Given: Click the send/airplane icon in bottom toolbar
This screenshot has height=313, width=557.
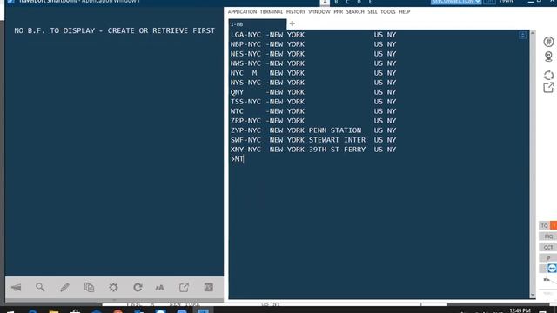Looking at the screenshot, I should coord(17,287).
